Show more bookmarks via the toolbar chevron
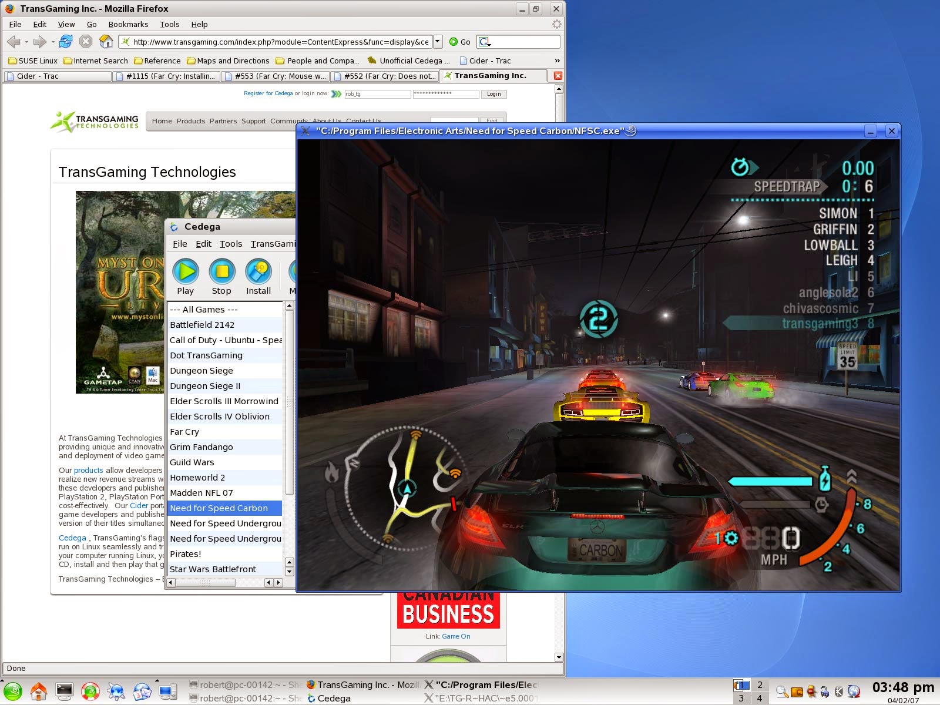 [557, 61]
